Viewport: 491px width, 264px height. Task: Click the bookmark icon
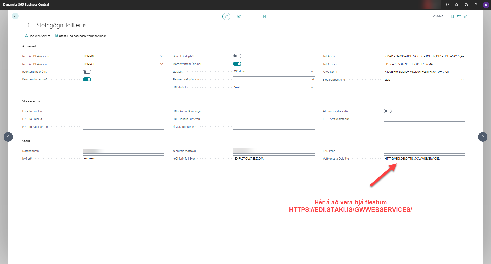click(x=452, y=16)
